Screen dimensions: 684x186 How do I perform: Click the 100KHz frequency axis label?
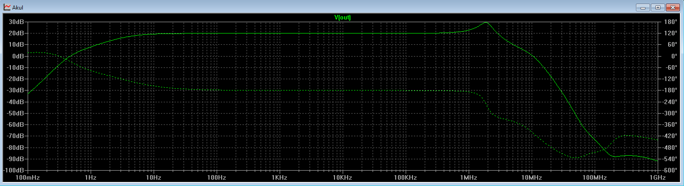(x=405, y=177)
